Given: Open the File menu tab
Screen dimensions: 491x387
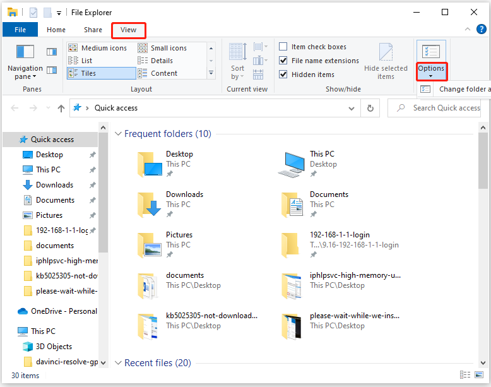Looking at the screenshot, I should [x=20, y=30].
